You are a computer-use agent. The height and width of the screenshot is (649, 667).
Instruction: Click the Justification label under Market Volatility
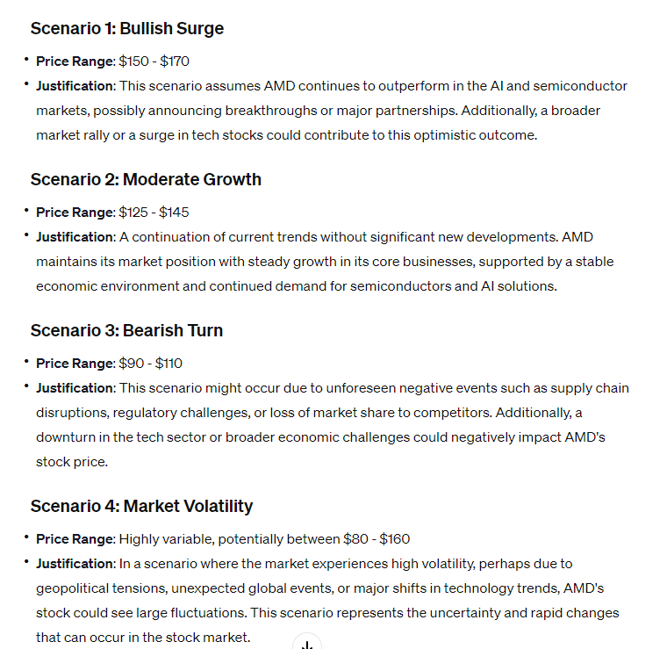click(75, 564)
